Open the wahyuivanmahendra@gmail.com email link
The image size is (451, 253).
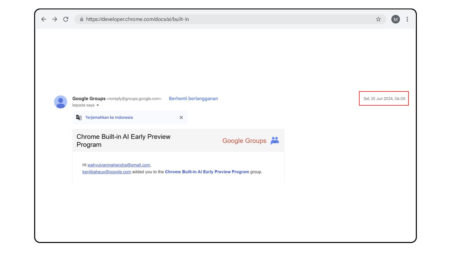click(119, 165)
